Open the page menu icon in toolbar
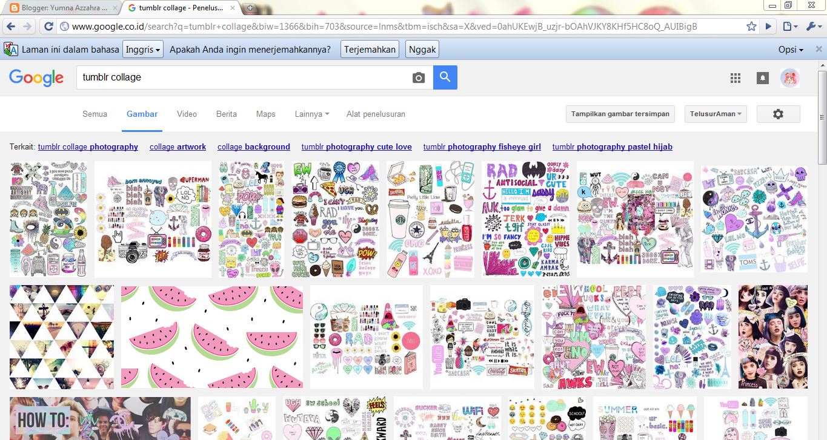This screenshot has height=440, width=827. coord(789,27)
